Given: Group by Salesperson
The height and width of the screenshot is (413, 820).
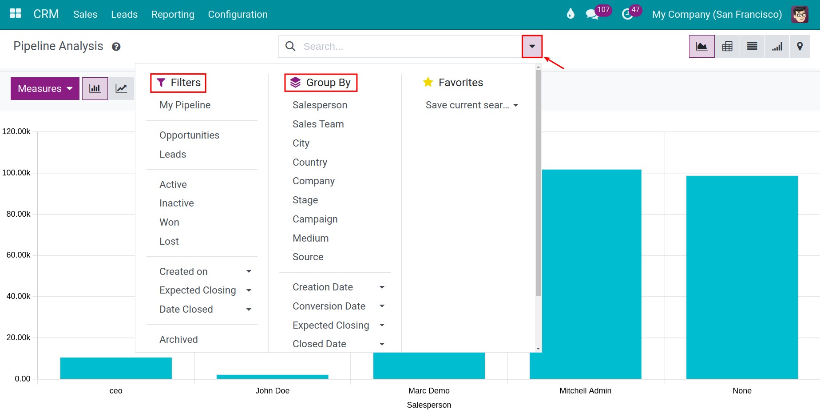Looking at the screenshot, I should point(320,105).
